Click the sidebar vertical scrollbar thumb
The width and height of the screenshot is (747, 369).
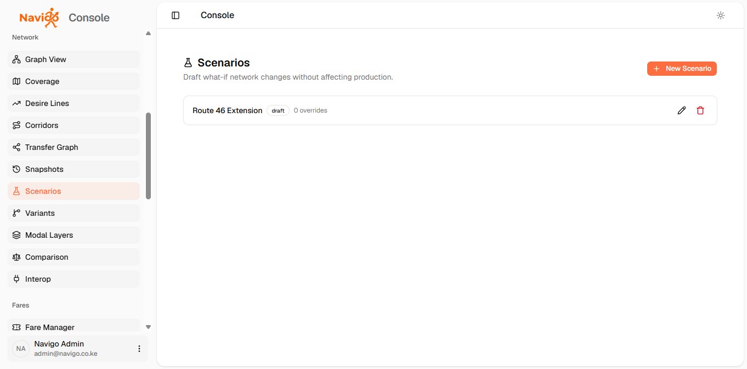148,156
